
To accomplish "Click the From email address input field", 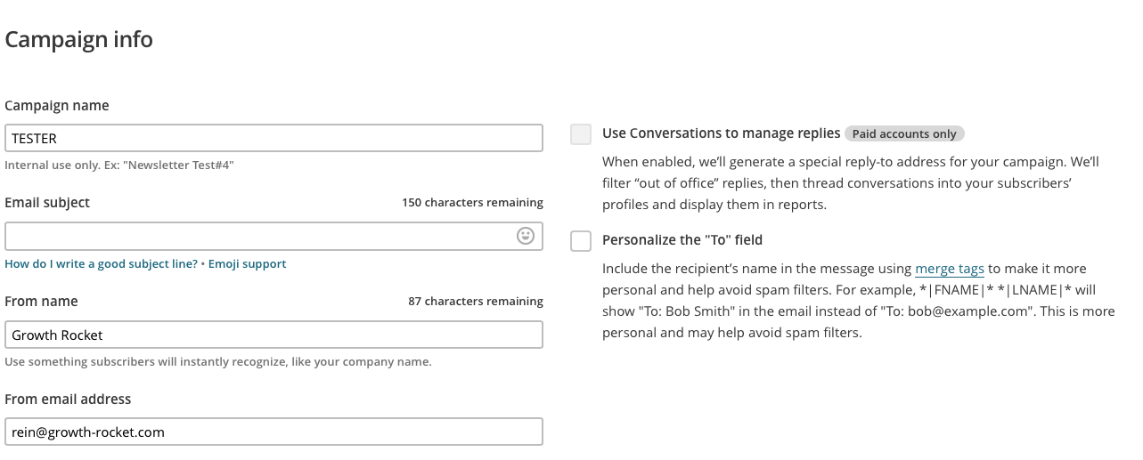I will click(274, 432).
